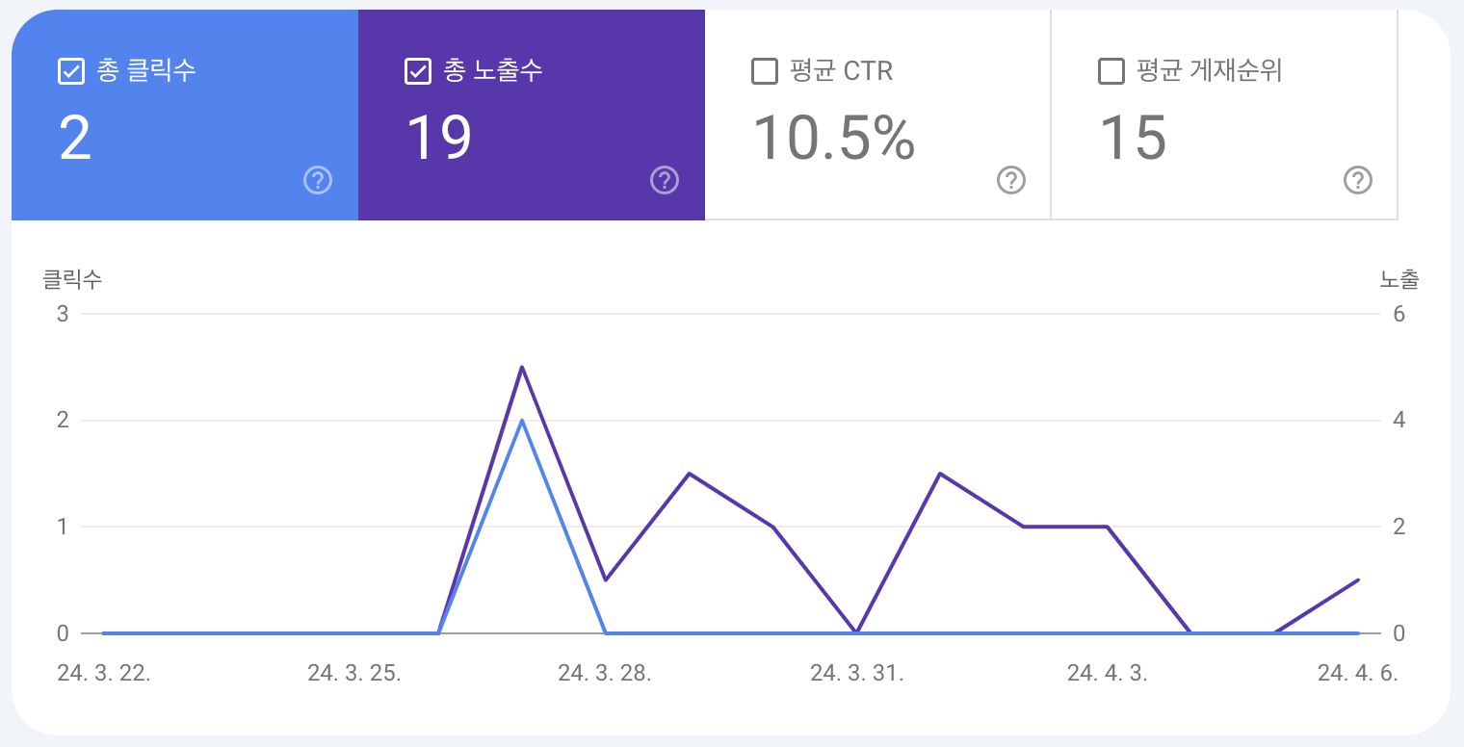Click the impressions data point near 24. 4. 1
The width and height of the screenshot is (1464, 747).
coord(939,474)
